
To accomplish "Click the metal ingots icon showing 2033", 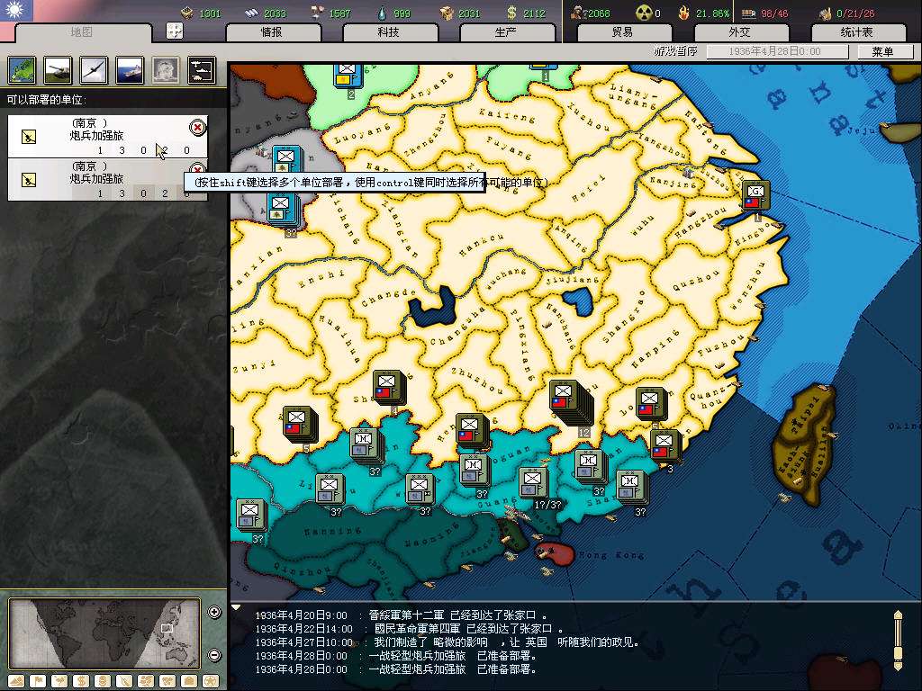I will [x=252, y=13].
